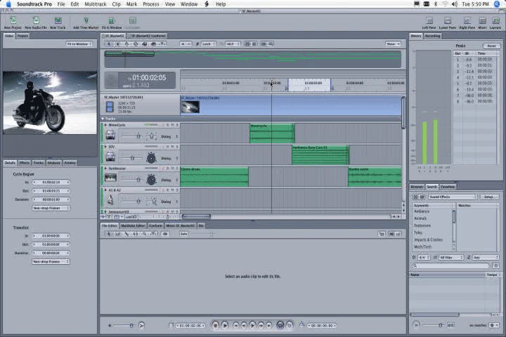This screenshot has width=506, height=337.
Task: Click the New Project toolbar icon
Action: click(13, 21)
